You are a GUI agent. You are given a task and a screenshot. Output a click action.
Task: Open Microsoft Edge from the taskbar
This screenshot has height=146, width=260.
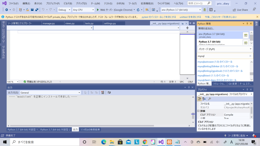[104, 142]
